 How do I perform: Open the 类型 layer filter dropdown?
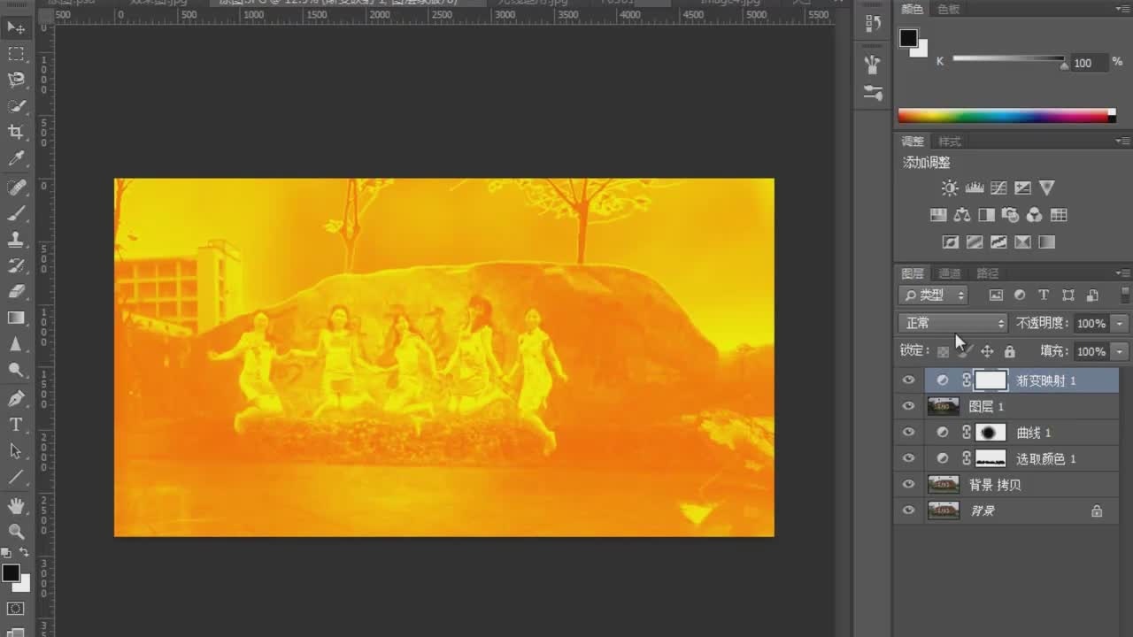(933, 295)
